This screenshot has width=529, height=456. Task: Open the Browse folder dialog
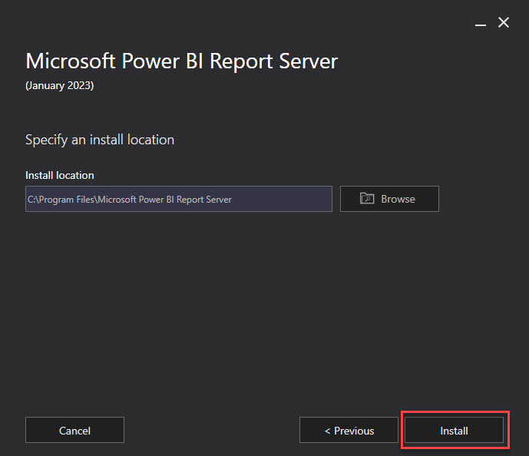point(389,199)
